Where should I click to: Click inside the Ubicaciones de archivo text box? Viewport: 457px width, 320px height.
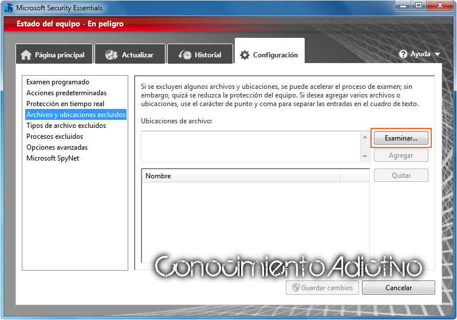click(251, 146)
